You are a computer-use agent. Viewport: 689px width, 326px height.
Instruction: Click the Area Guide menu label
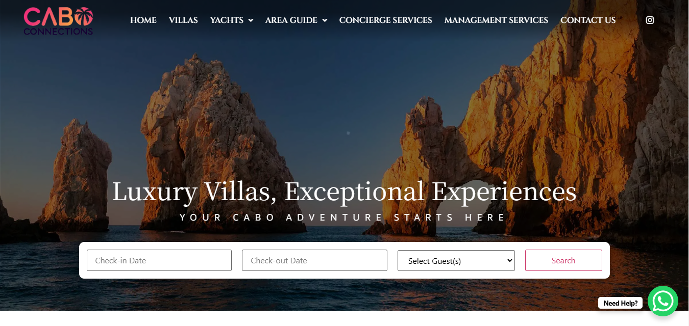point(291,20)
